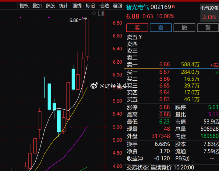Click the 卖五 row label
219x171 pixels.
[x=132, y=37]
